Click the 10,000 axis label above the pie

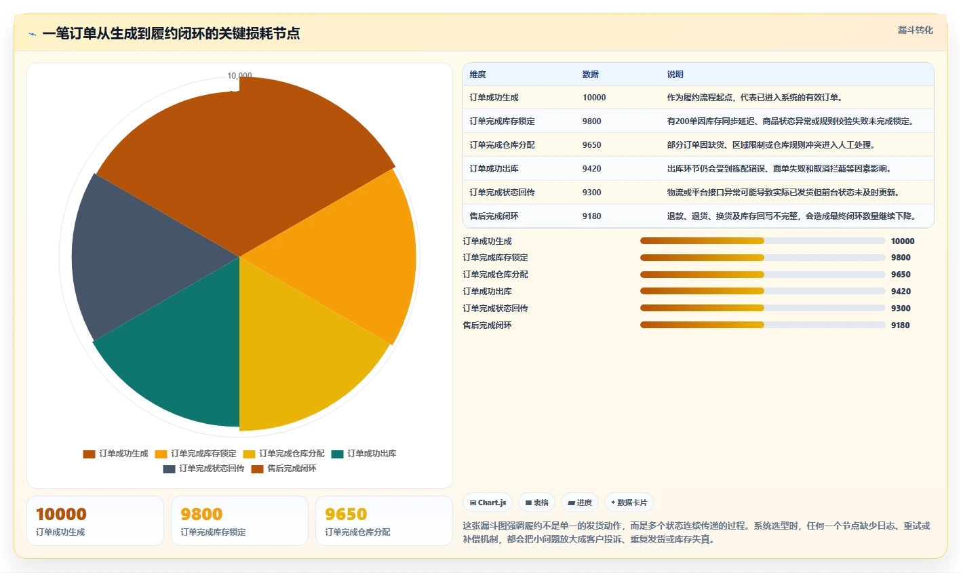(x=239, y=76)
